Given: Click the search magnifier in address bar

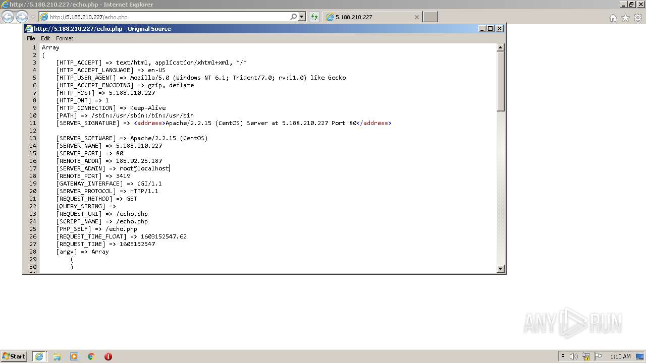Looking at the screenshot, I should point(294,17).
